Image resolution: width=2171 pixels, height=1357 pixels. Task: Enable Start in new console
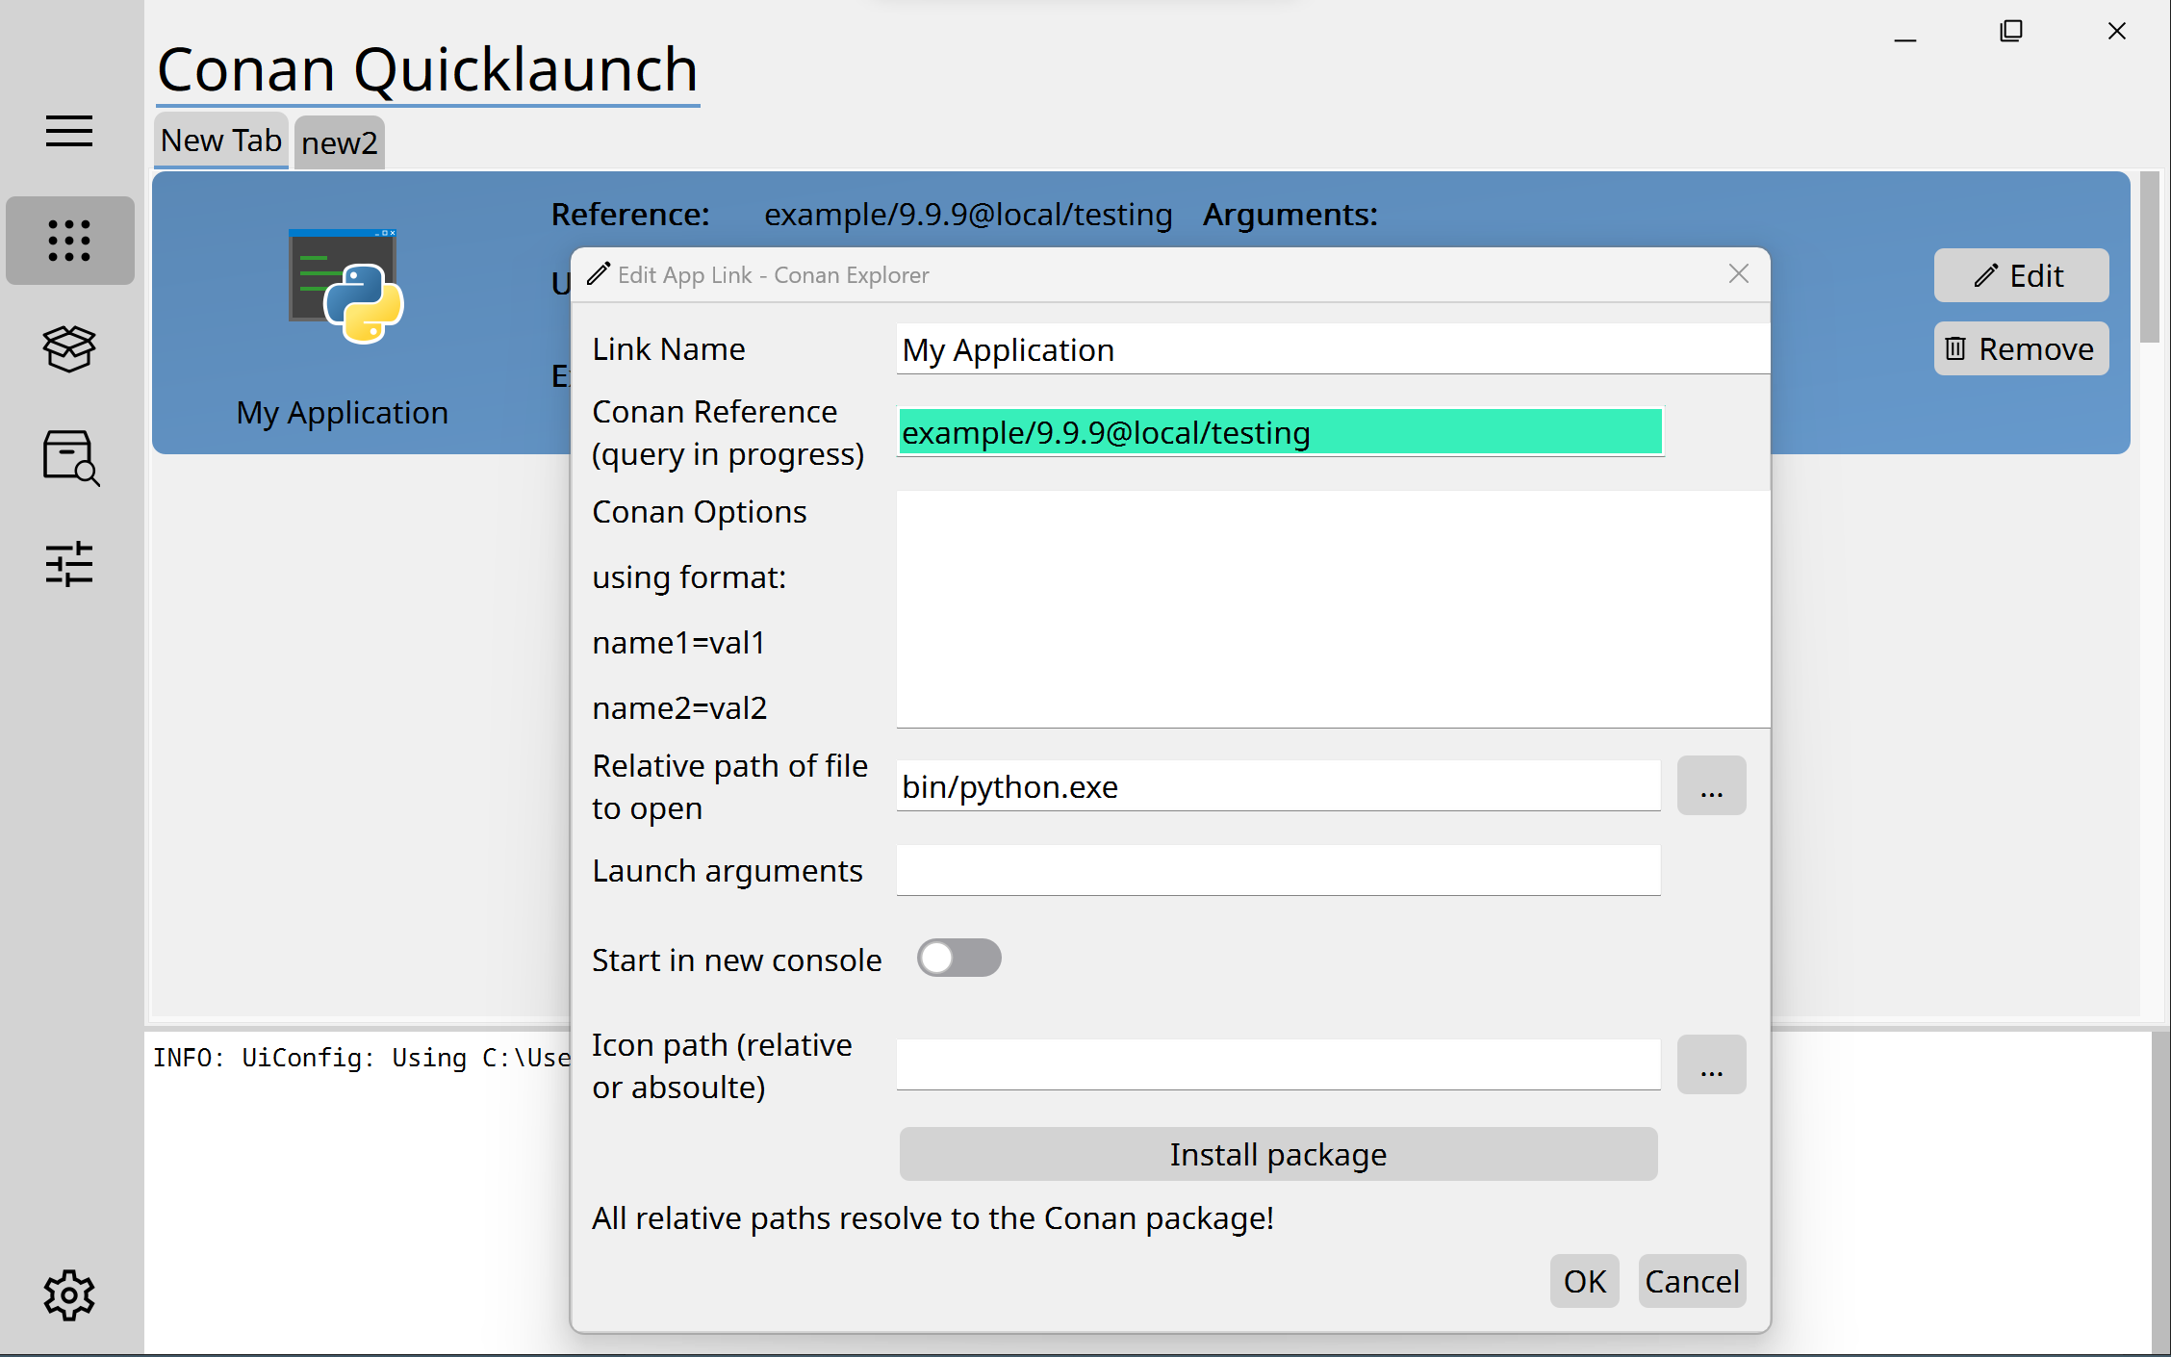point(958,958)
